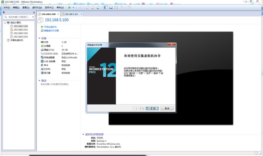The height and width of the screenshot is (156, 263).
Task: Open the 帮助(H) menu
Action: (60, 8)
